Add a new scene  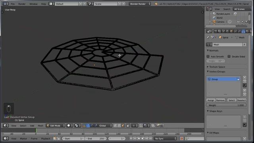tap(120, 4)
